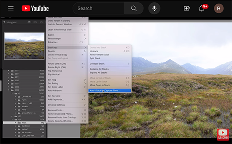This screenshot has width=232, height=144.
Task: Expand the Iceland folder triangle
Action: (x=15, y=129)
